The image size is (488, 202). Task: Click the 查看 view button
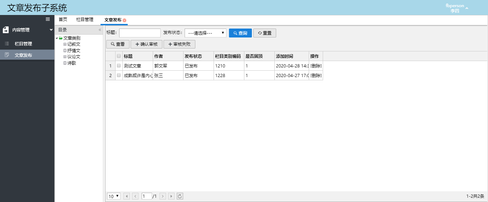point(118,44)
